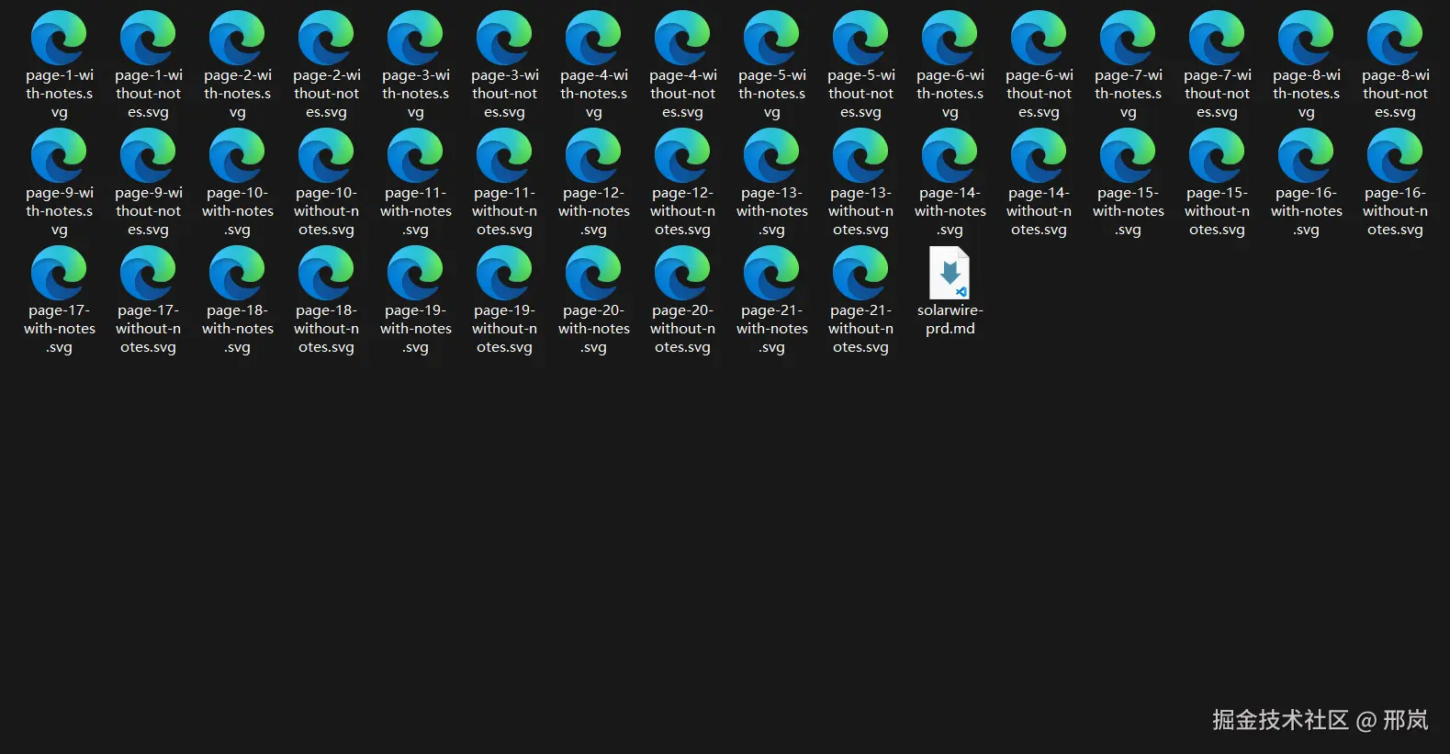Viewport: 1450px width, 754px height.
Task: Click the page-9-with-notes.svg icon
Action: [x=59, y=155]
